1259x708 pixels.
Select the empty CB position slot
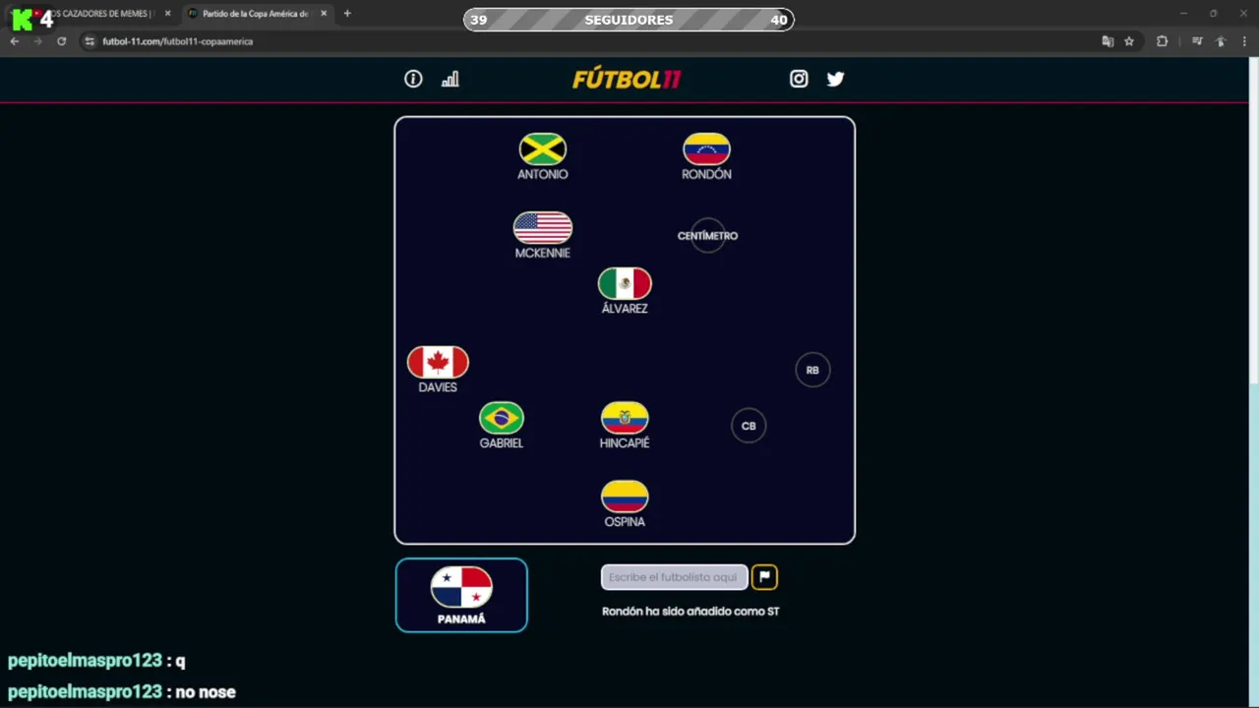[749, 426]
